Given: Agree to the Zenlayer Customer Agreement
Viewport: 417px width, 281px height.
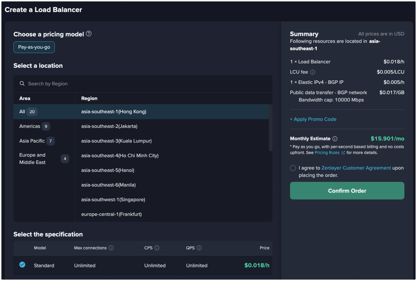Looking at the screenshot, I should tap(293, 168).
